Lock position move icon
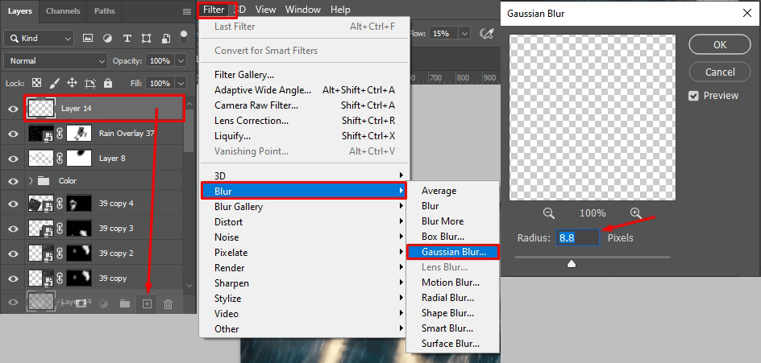This screenshot has height=363, width=761. pos(72,83)
